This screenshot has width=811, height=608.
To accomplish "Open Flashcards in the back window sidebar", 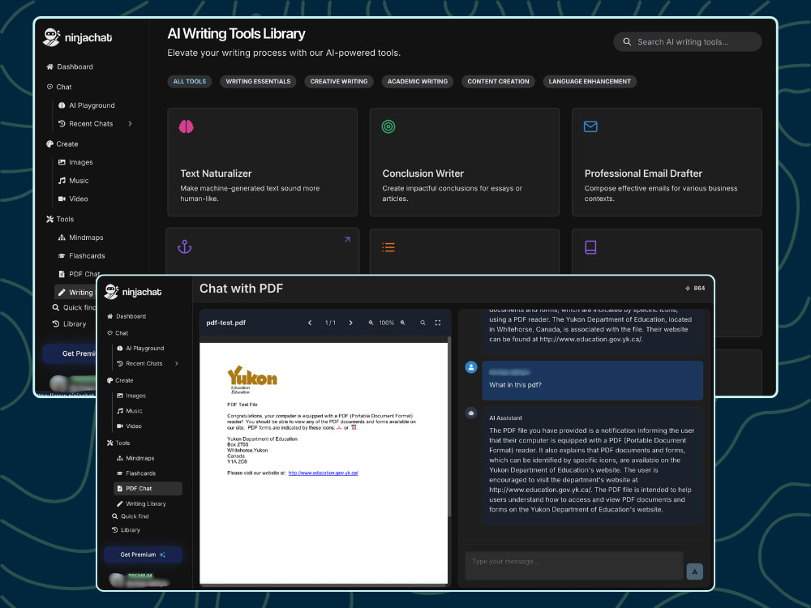I will 82,256.
